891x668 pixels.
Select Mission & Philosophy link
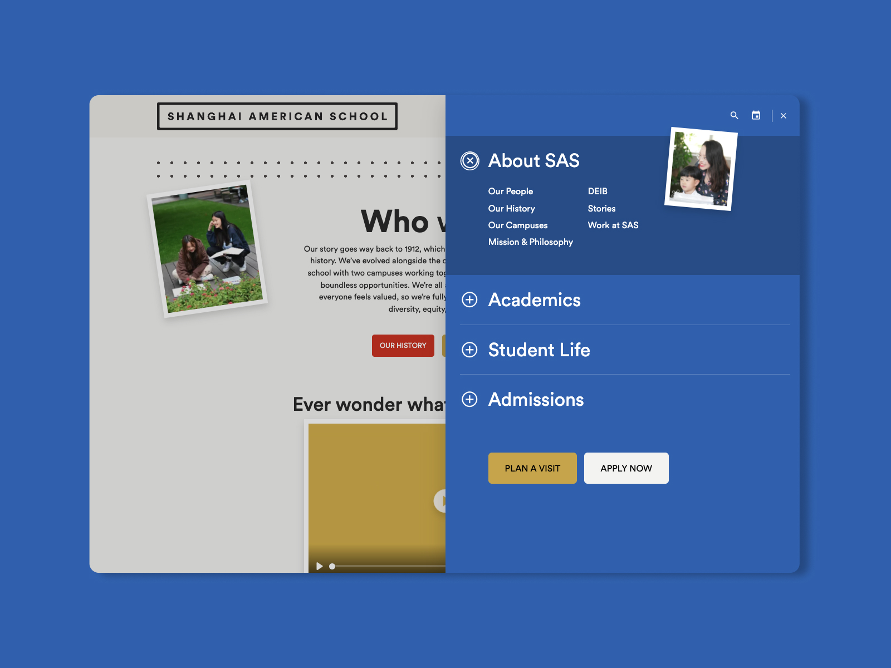530,242
